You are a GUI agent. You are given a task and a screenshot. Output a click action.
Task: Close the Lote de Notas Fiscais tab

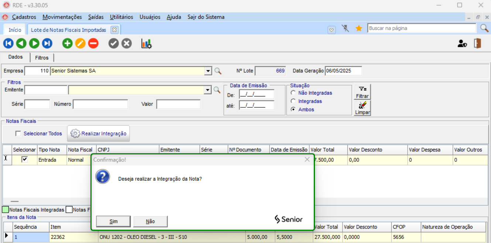coord(114,30)
